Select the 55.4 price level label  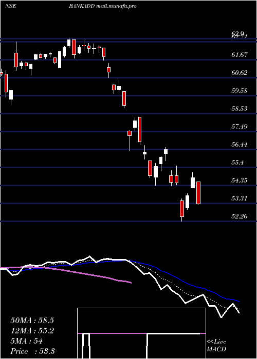click(x=237, y=163)
